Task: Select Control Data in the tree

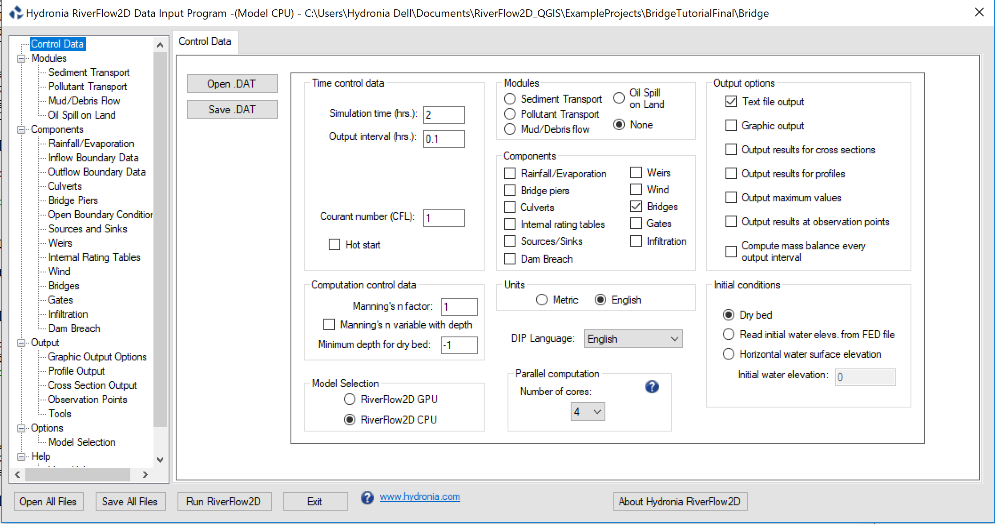Action: click(57, 44)
